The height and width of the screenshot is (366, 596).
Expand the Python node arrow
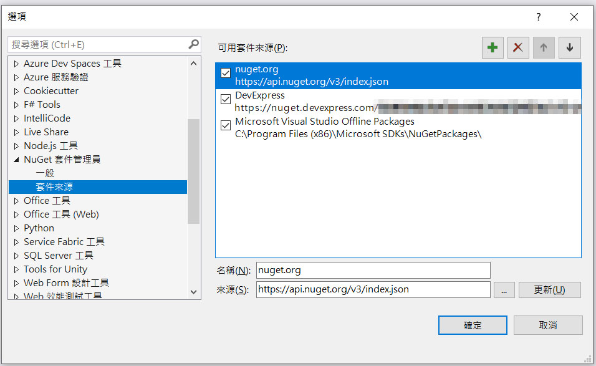pyautogui.click(x=16, y=228)
